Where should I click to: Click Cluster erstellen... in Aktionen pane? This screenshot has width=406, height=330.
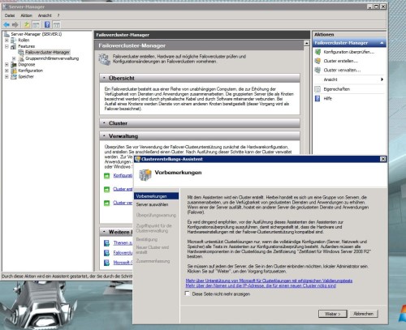(x=340, y=62)
